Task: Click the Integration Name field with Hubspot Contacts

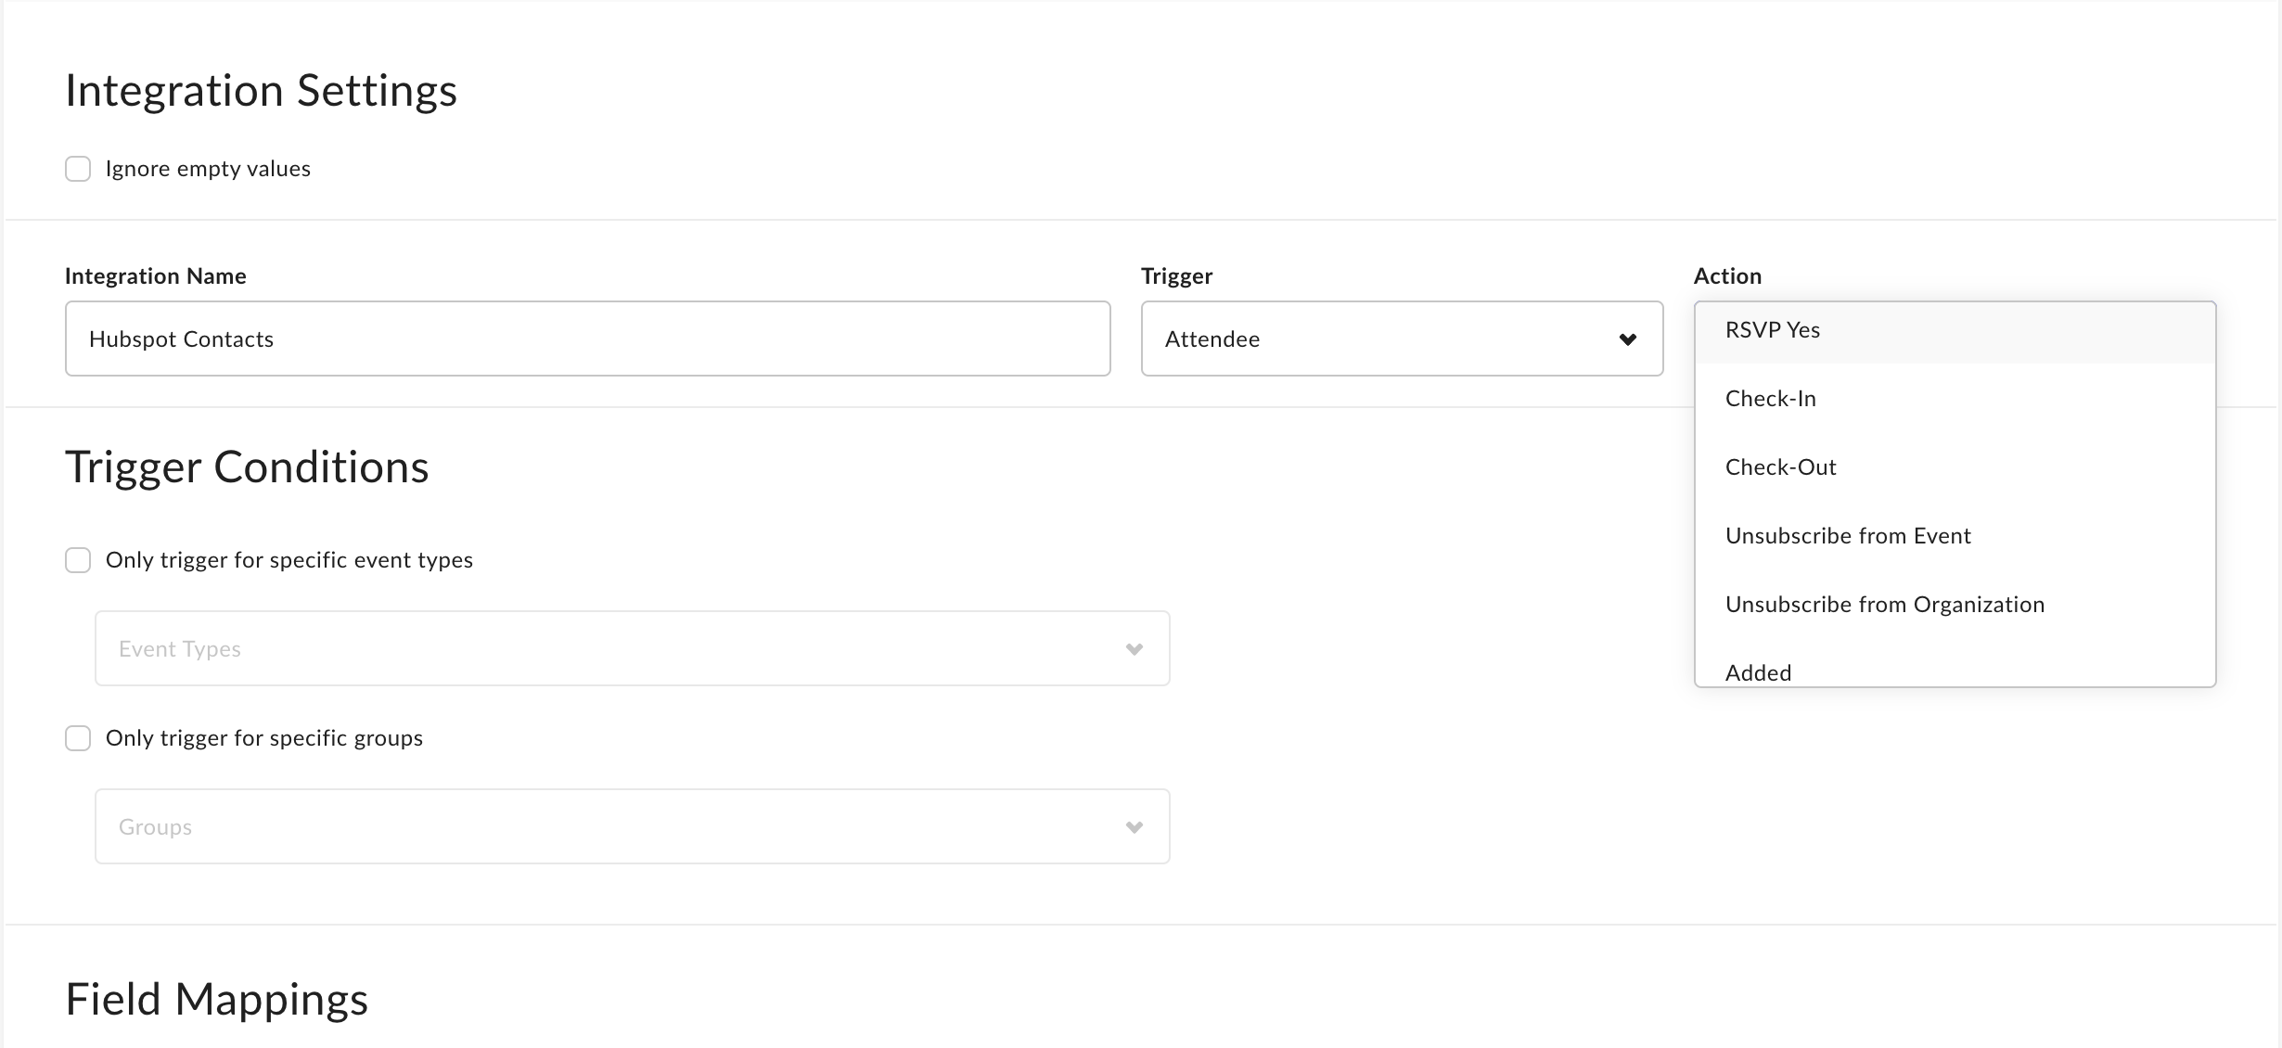Action: [x=587, y=339]
